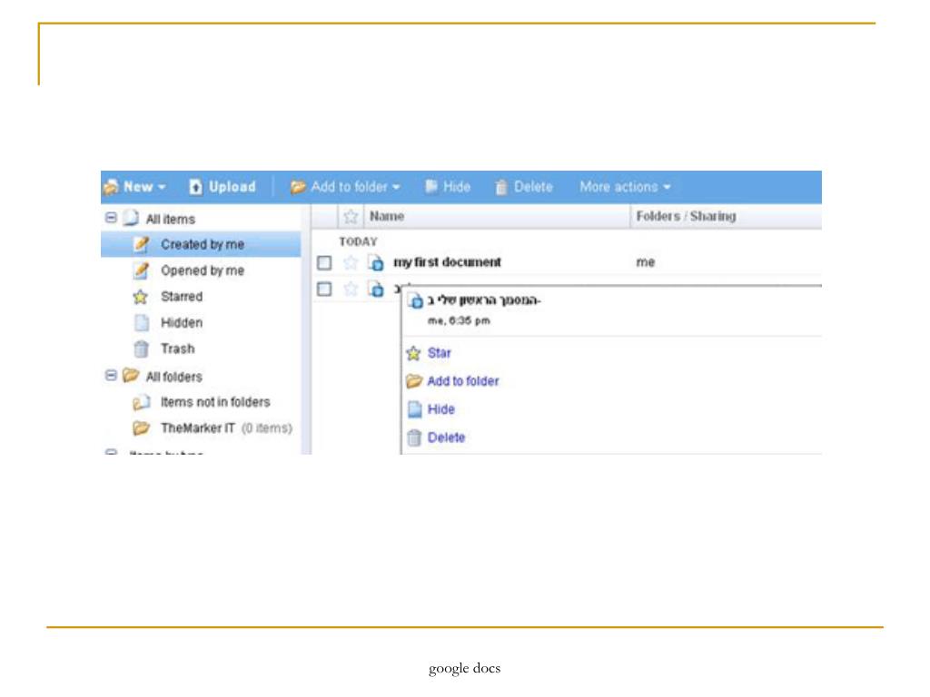Select Opened by me in sidebar
This screenshot has width=930, height=697.
tap(203, 270)
